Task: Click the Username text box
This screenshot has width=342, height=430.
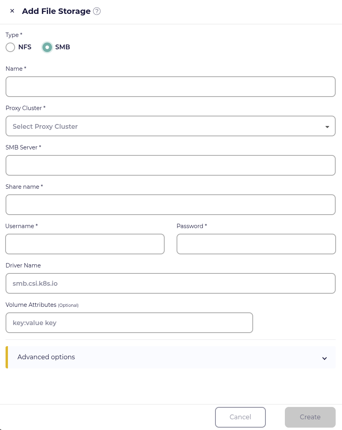Action: (x=85, y=244)
